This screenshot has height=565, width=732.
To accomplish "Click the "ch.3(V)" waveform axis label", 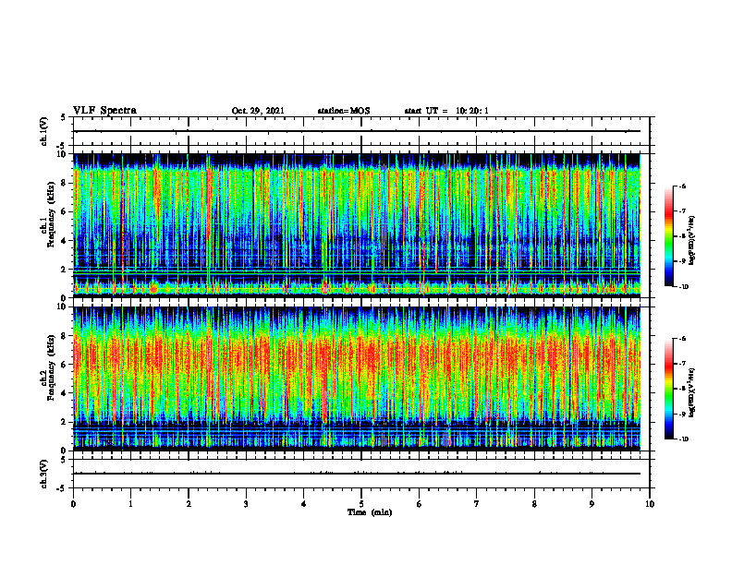I will pos(44,475).
